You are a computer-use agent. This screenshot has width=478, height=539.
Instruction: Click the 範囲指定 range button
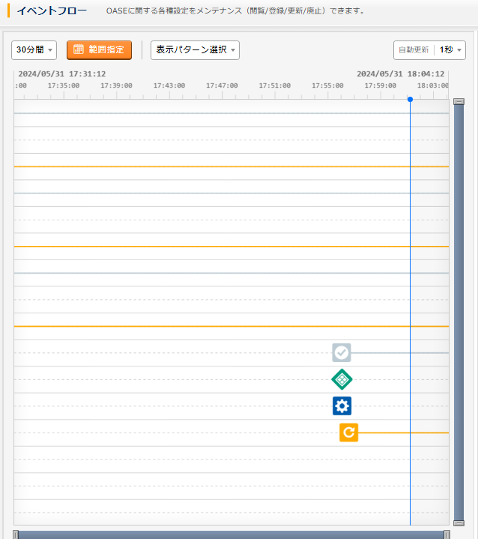click(99, 50)
